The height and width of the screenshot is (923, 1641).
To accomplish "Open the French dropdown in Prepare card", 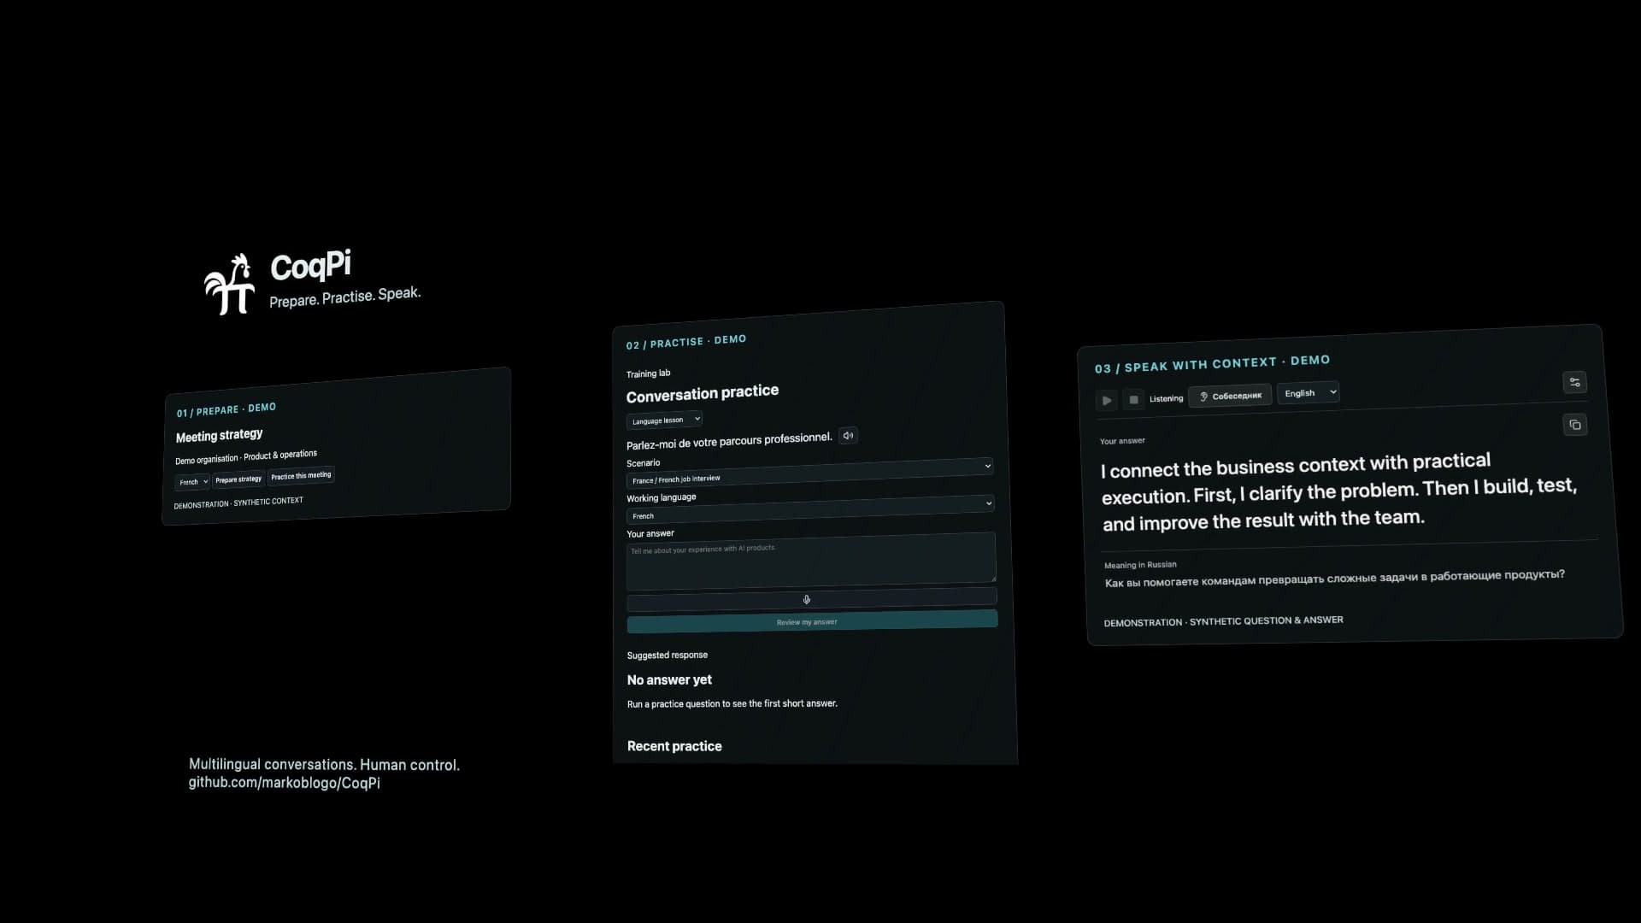I will coord(192,482).
